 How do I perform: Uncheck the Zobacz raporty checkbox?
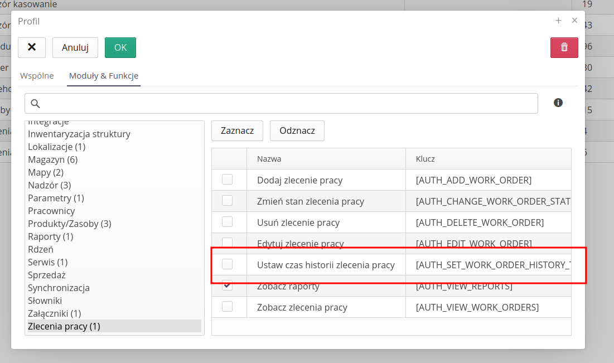pyautogui.click(x=228, y=286)
